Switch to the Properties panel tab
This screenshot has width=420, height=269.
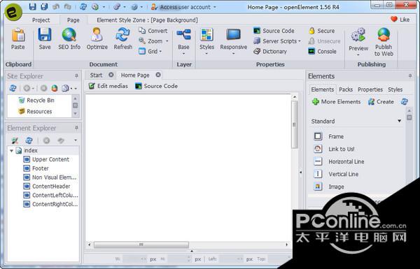pyautogui.click(x=370, y=89)
